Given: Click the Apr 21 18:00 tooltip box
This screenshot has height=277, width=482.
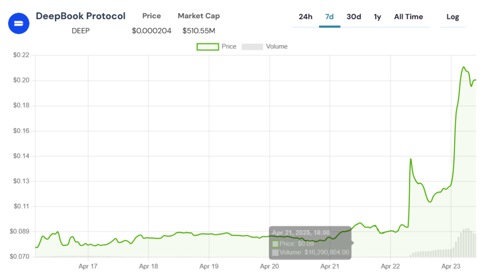Looking at the screenshot, I should pyautogui.click(x=311, y=242).
